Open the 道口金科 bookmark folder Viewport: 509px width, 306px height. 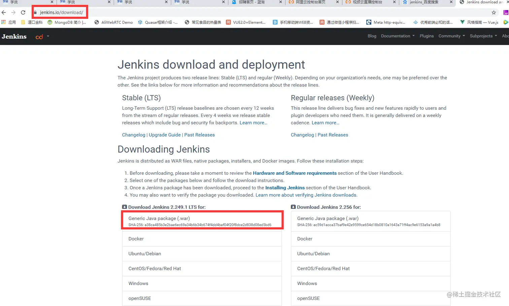[32, 22]
